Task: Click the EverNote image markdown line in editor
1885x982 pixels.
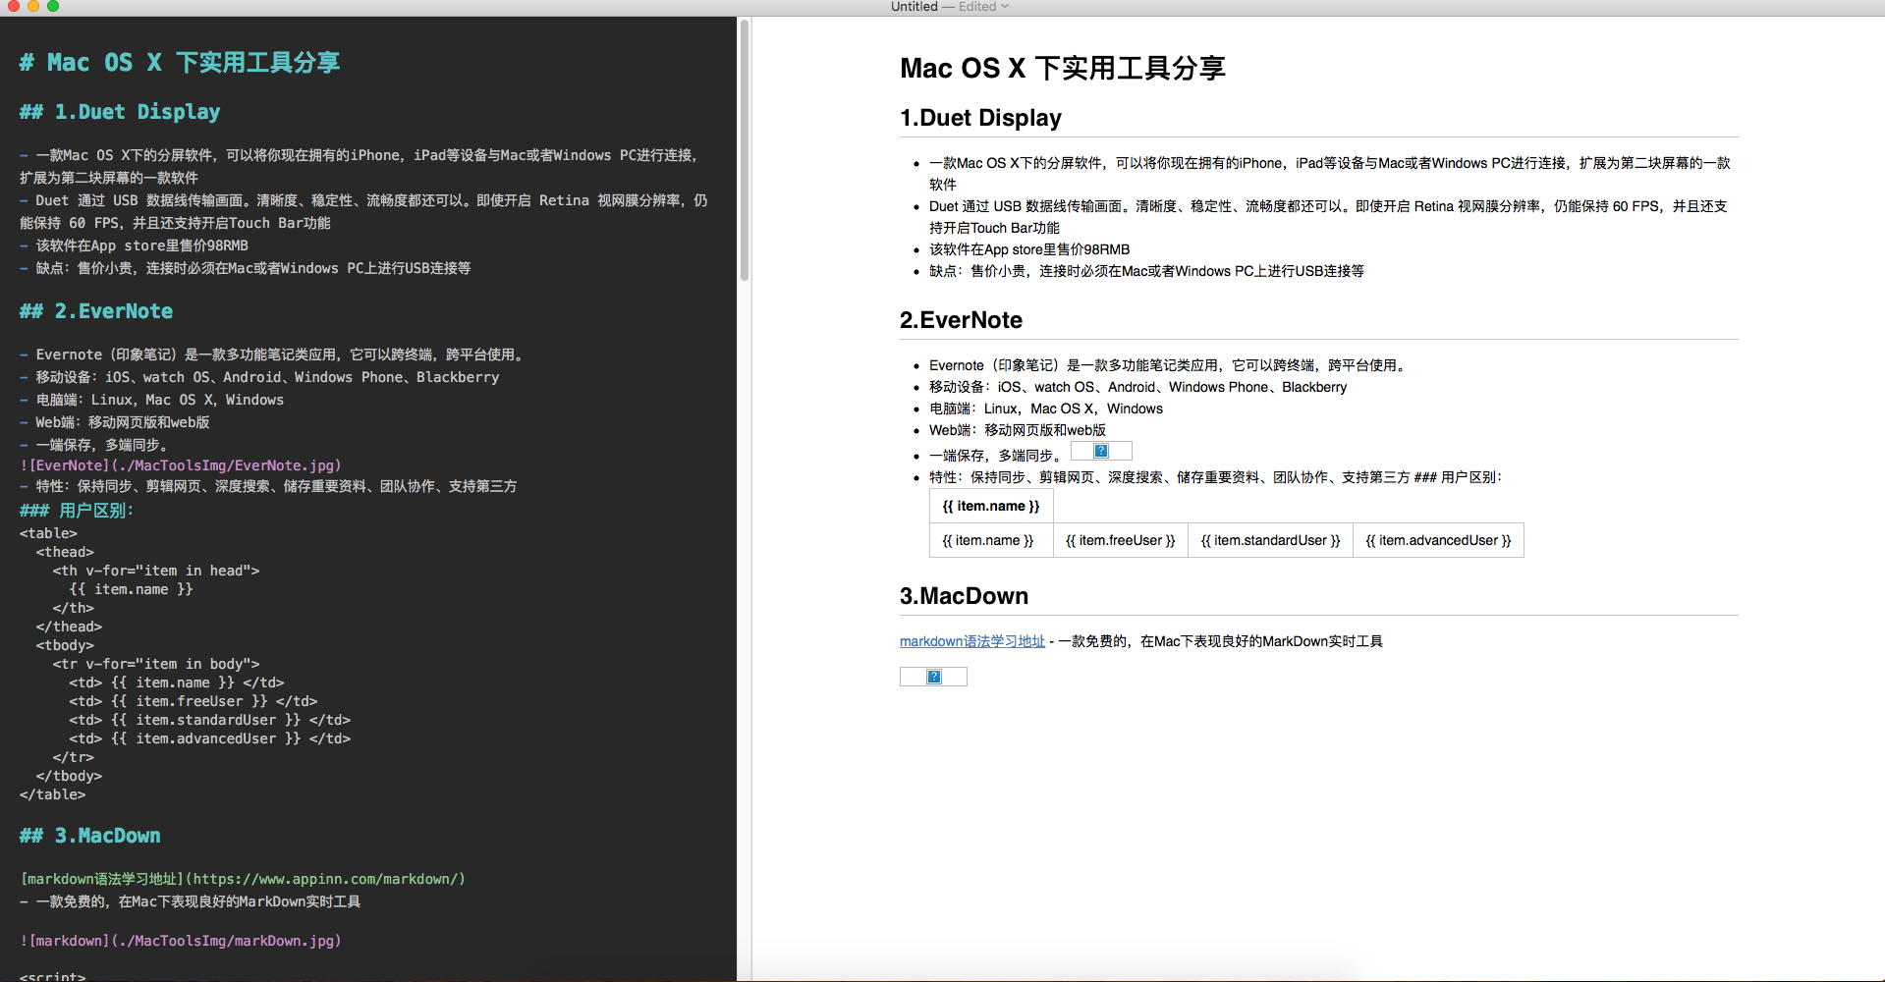Action: 181,464
